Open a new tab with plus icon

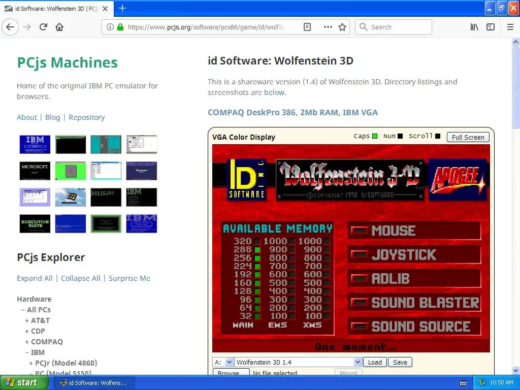(122, 8)
